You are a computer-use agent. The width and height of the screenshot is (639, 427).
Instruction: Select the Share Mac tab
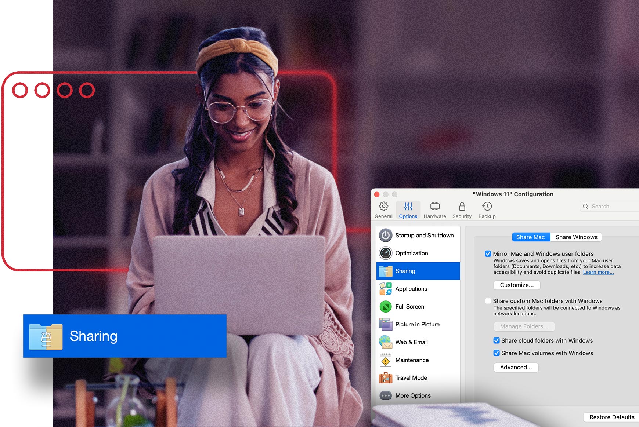point(531,237)
